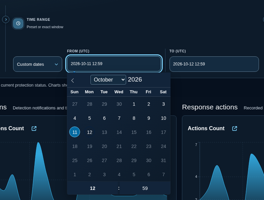Viewport: 264px width, 200px height.
Task: Select October 1 in the calendar
Action: (x=134, y=104)
